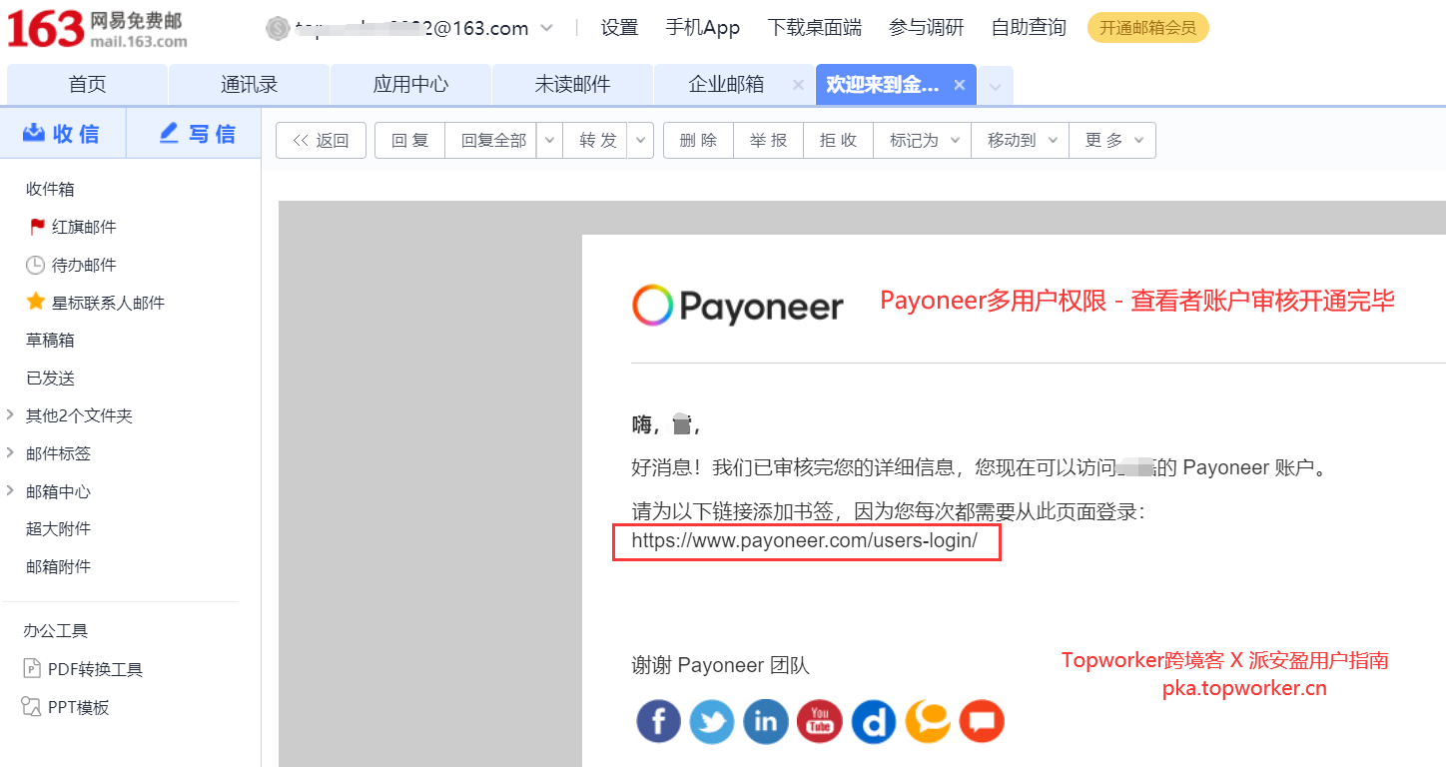The width and height of the screenshot is (1446, 767).
Task: Switch to the 应用中心 tab
Action: tap(410, 85)
